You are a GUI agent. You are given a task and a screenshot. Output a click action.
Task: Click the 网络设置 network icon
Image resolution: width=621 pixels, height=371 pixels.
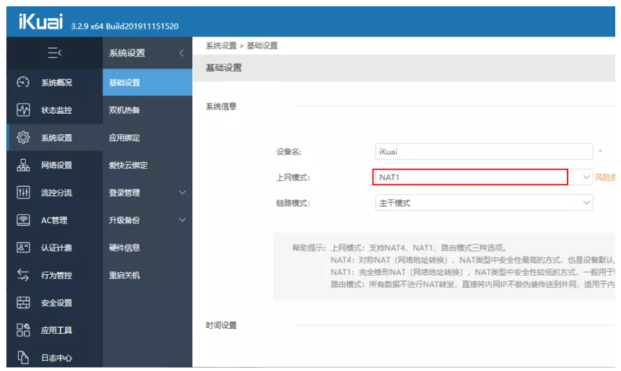click(x=23, y=165)
